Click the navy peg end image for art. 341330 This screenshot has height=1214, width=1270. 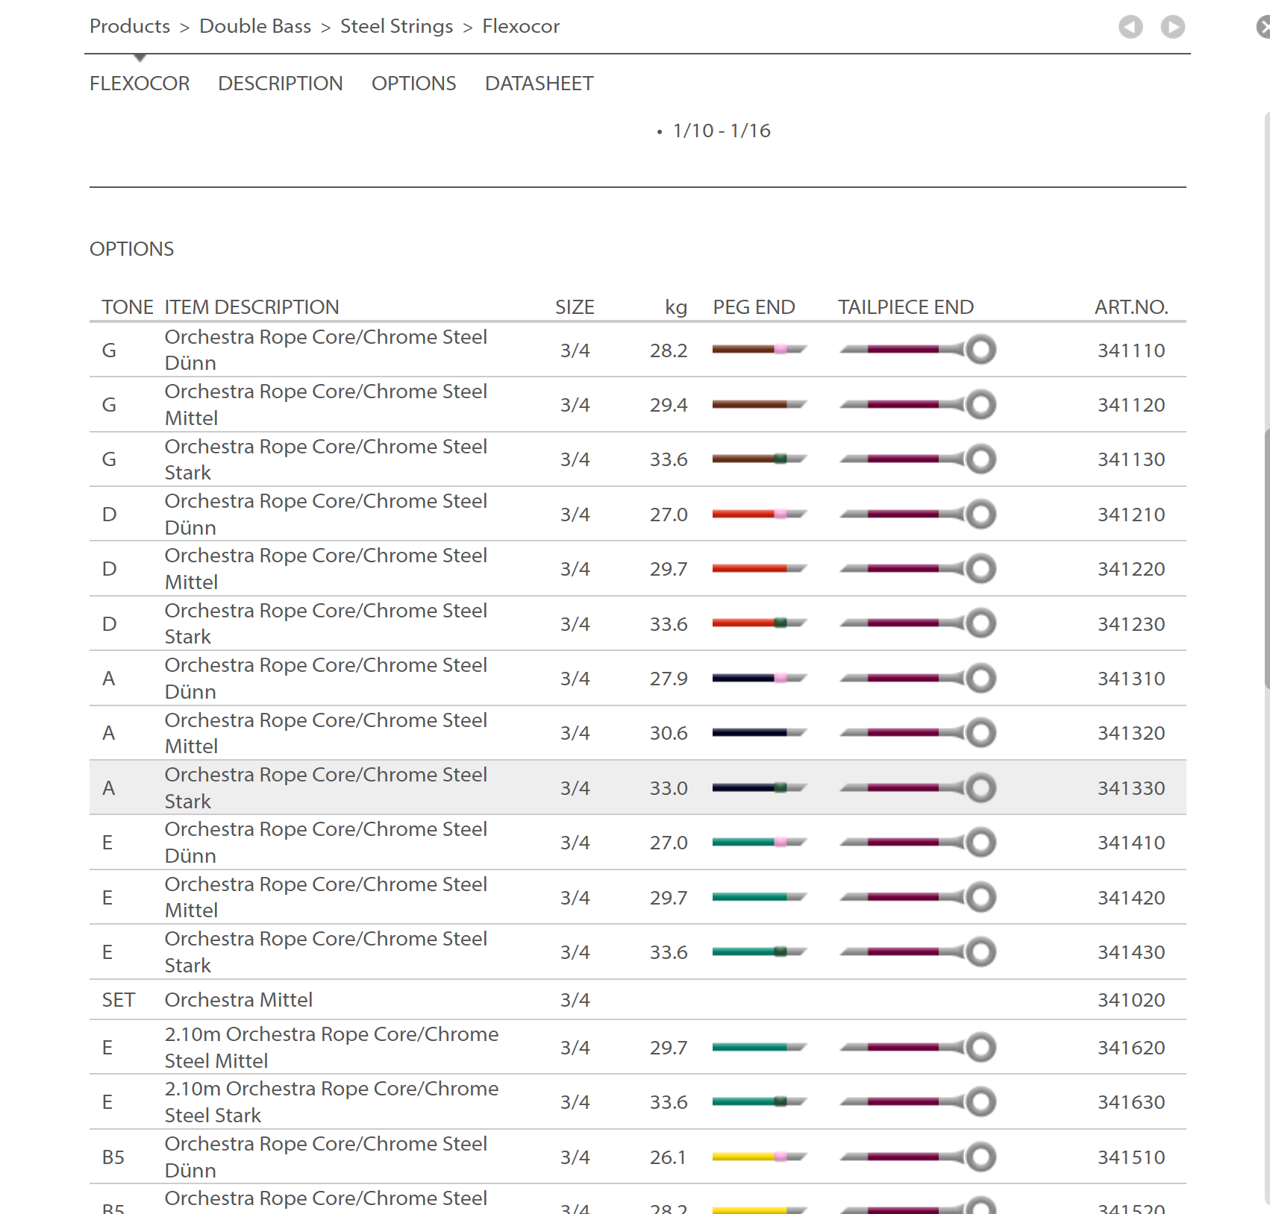coord(760,787)
